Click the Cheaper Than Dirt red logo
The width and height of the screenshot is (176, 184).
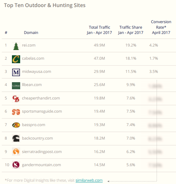[16, 99]
